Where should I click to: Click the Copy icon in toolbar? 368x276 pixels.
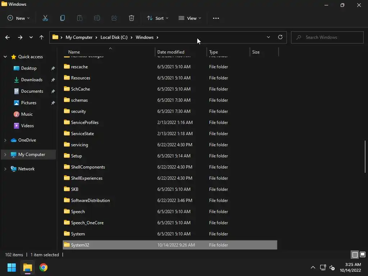pyautogui.click(x=63, y=18)
